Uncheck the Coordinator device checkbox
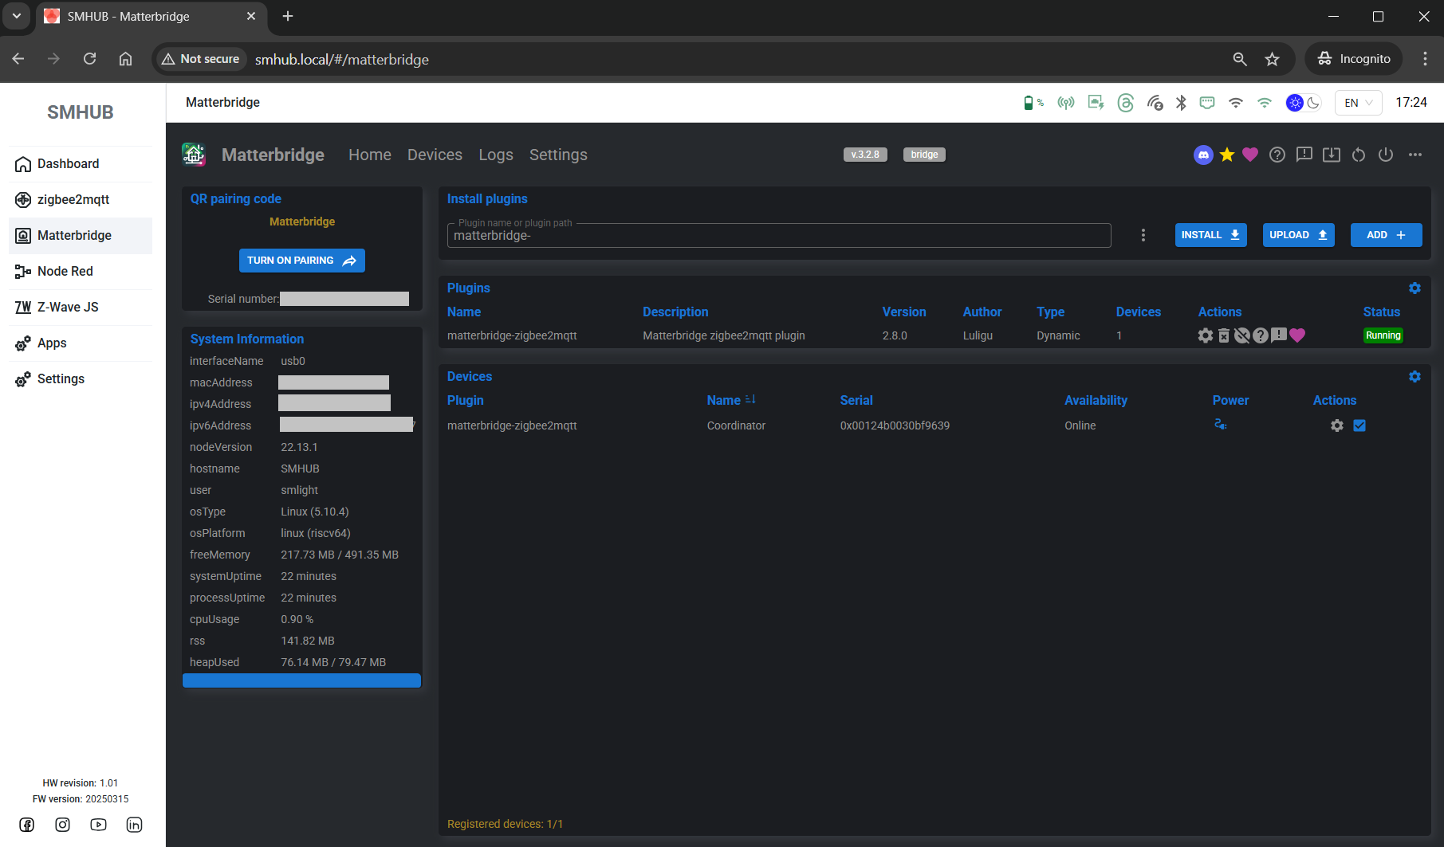The height and width of the screenshot is (847, 1444). pos(1359,425)
